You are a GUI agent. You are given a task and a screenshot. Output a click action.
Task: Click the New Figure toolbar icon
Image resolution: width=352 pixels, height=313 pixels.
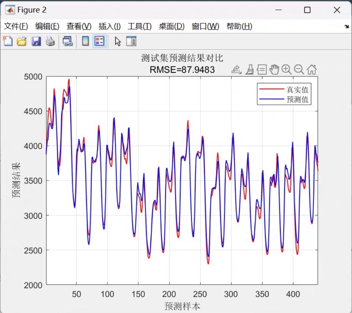click(x=8, y=41)
